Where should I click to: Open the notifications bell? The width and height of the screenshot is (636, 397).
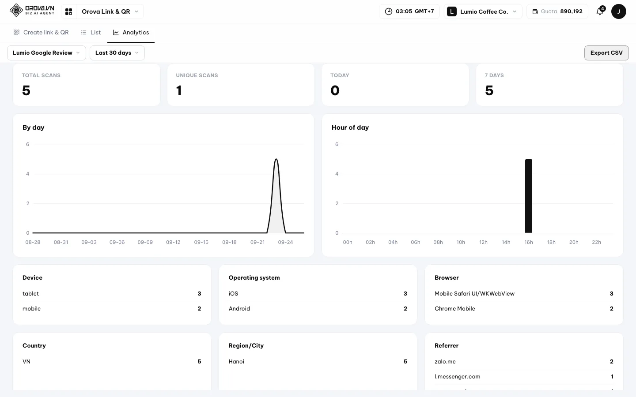pyautogui.click(x=600, y=11)
